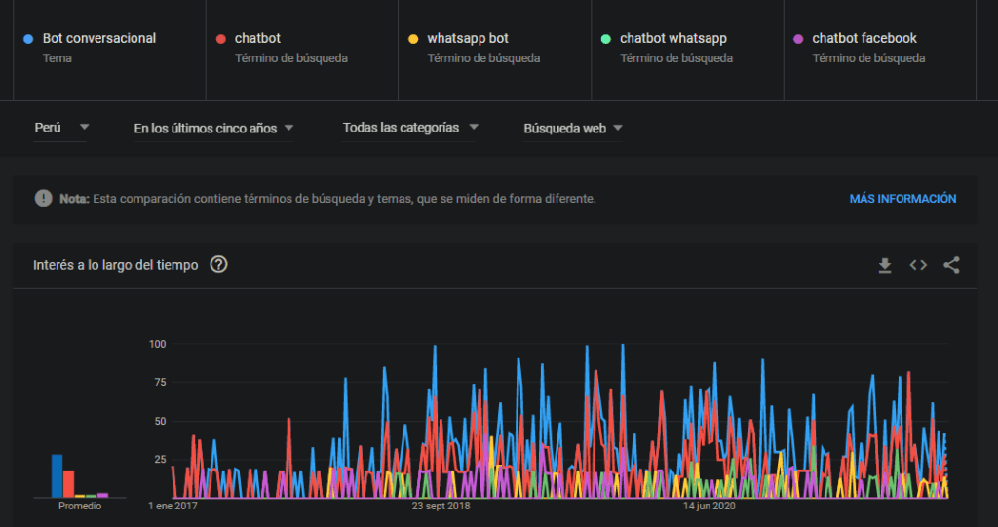Click the purple dot for chatbot facebook
The height and width of the screenshot is (527, 998).
click(x=798, y=39)
